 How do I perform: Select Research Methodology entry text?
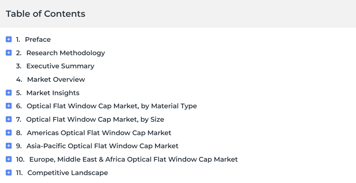66,53
